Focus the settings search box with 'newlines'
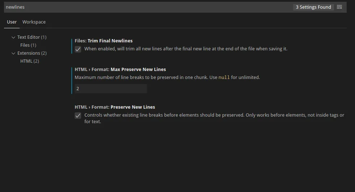 (145, 7)
